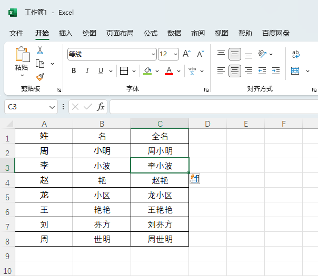Click the text orientation icon
This screenshot has height=276, width=318.
(262, 54)
